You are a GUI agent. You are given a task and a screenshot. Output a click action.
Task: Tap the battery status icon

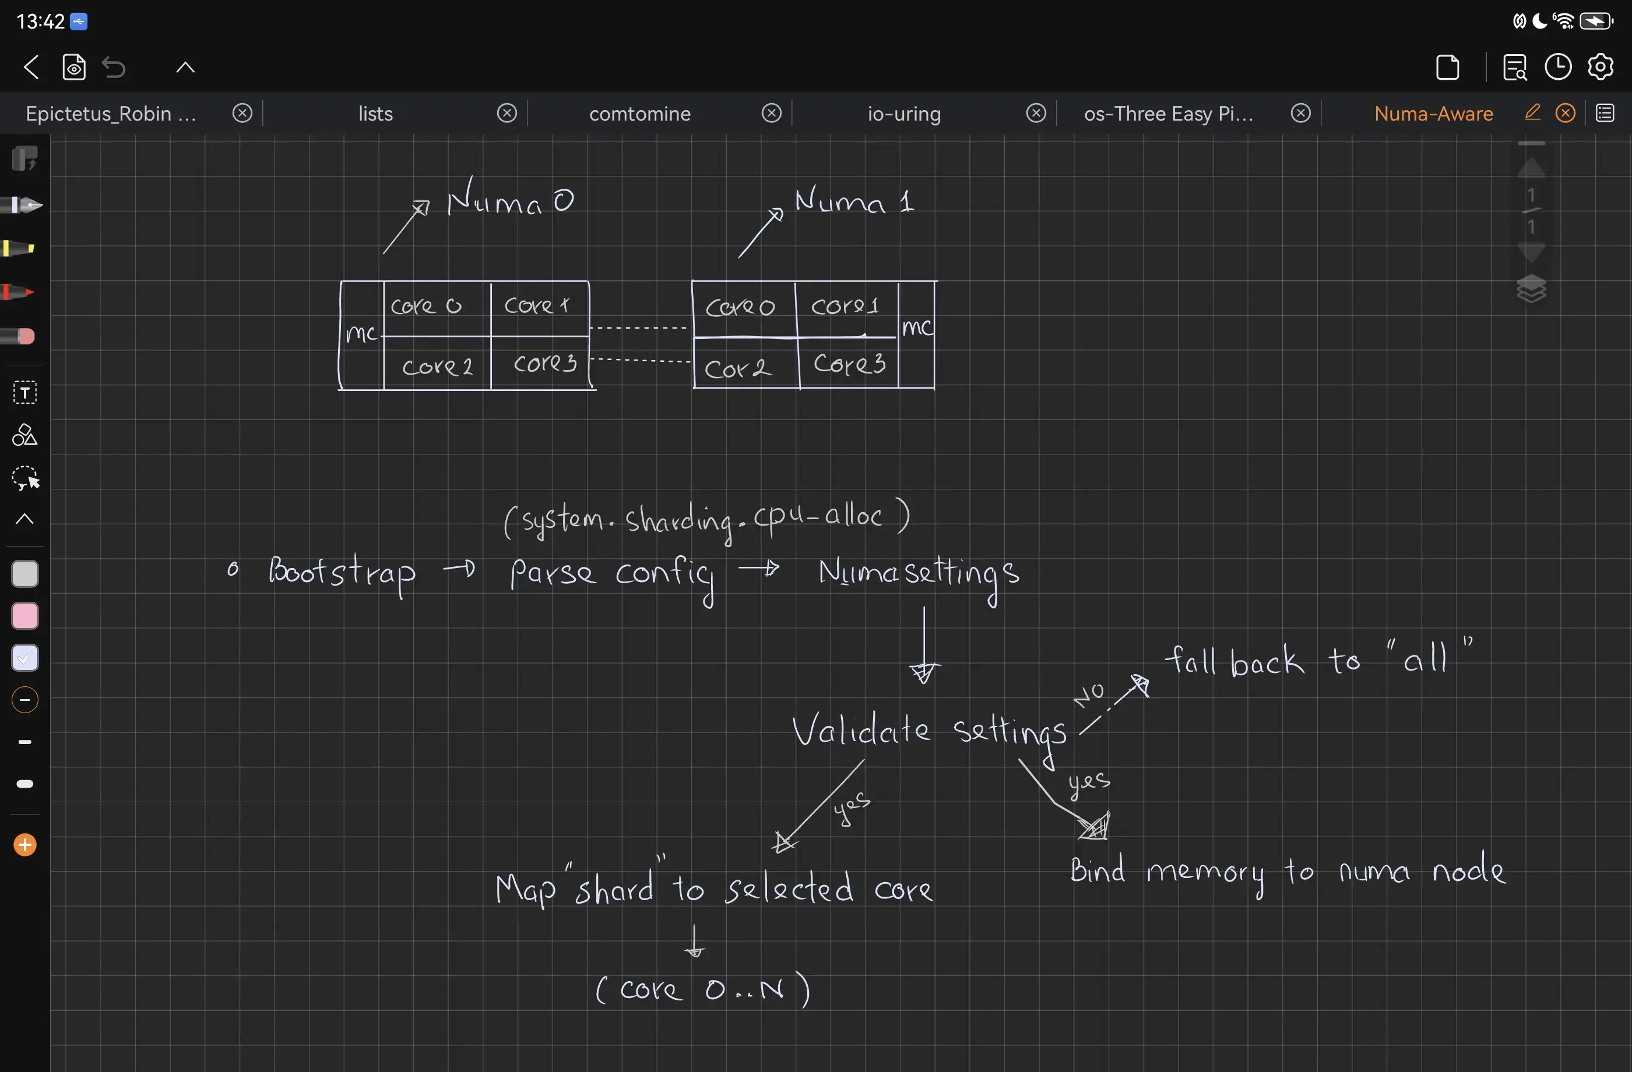1596,22
